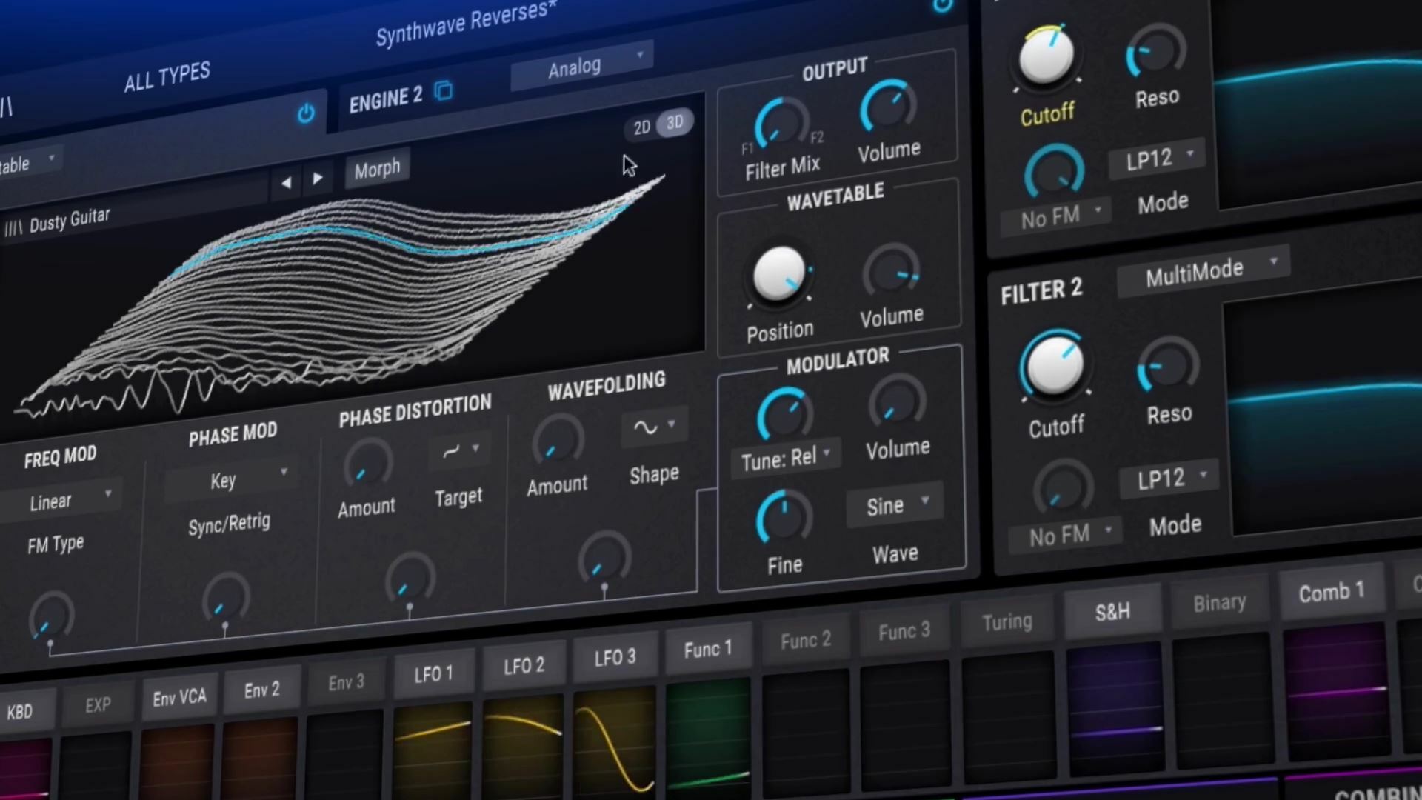Click the Engine 2 copy icon
The height and width of the screenshot is (800, 1422).
pos(443,91)
